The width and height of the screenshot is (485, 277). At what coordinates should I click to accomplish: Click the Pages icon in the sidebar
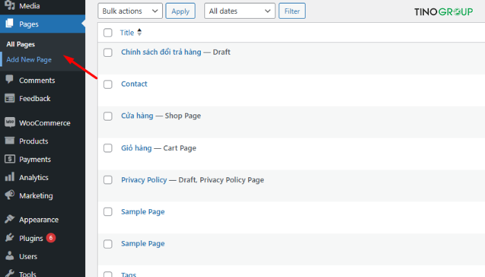(x=10, y=24)
